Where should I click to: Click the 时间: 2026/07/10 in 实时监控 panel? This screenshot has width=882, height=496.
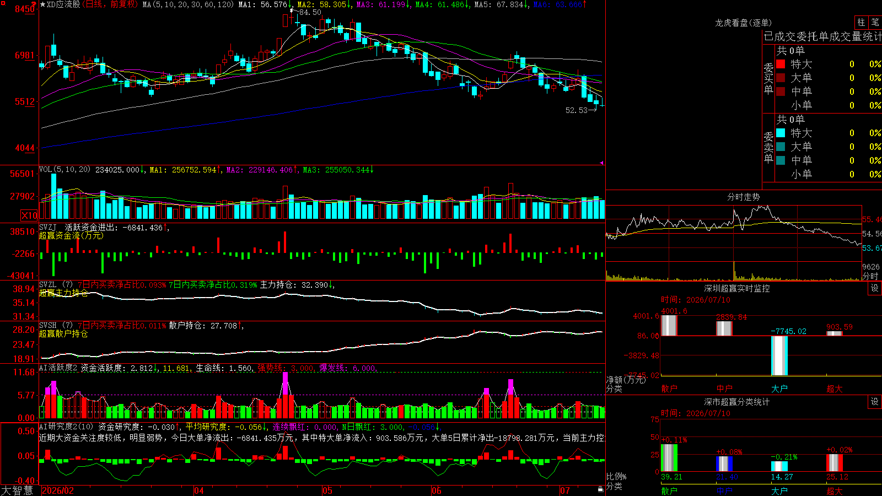[x=696, y=300]
